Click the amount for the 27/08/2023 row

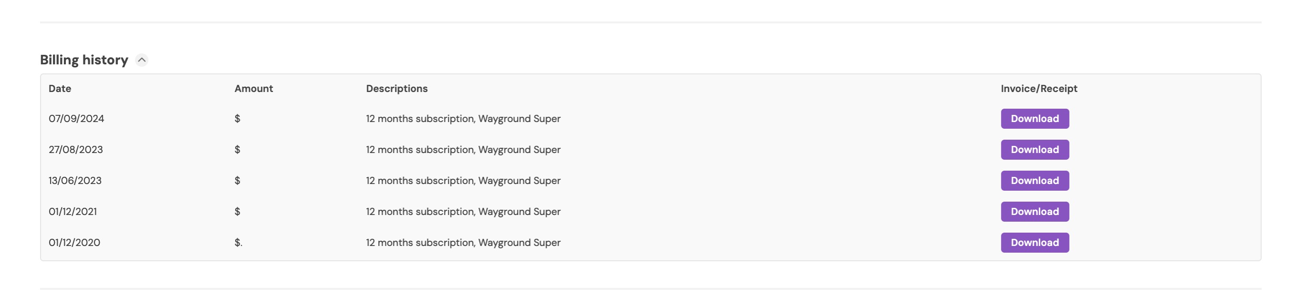click(x=238, y=150)
